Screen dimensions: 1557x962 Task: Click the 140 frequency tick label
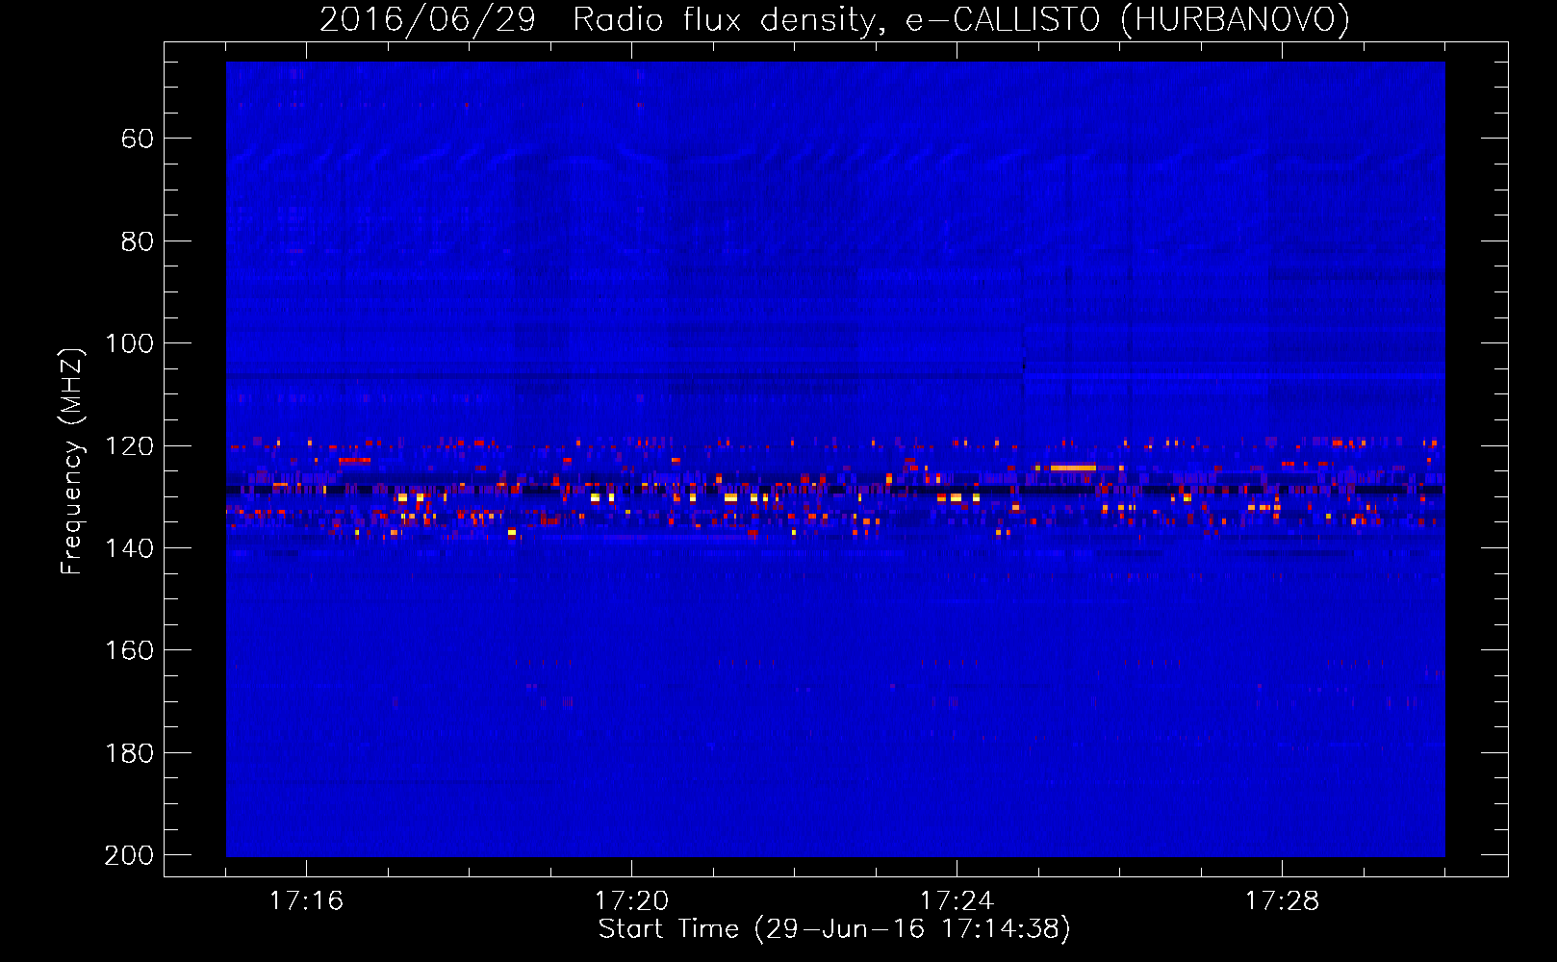coord(130,548)
